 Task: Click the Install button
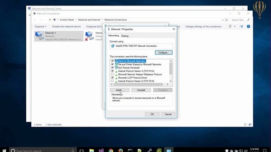[119, 90]
